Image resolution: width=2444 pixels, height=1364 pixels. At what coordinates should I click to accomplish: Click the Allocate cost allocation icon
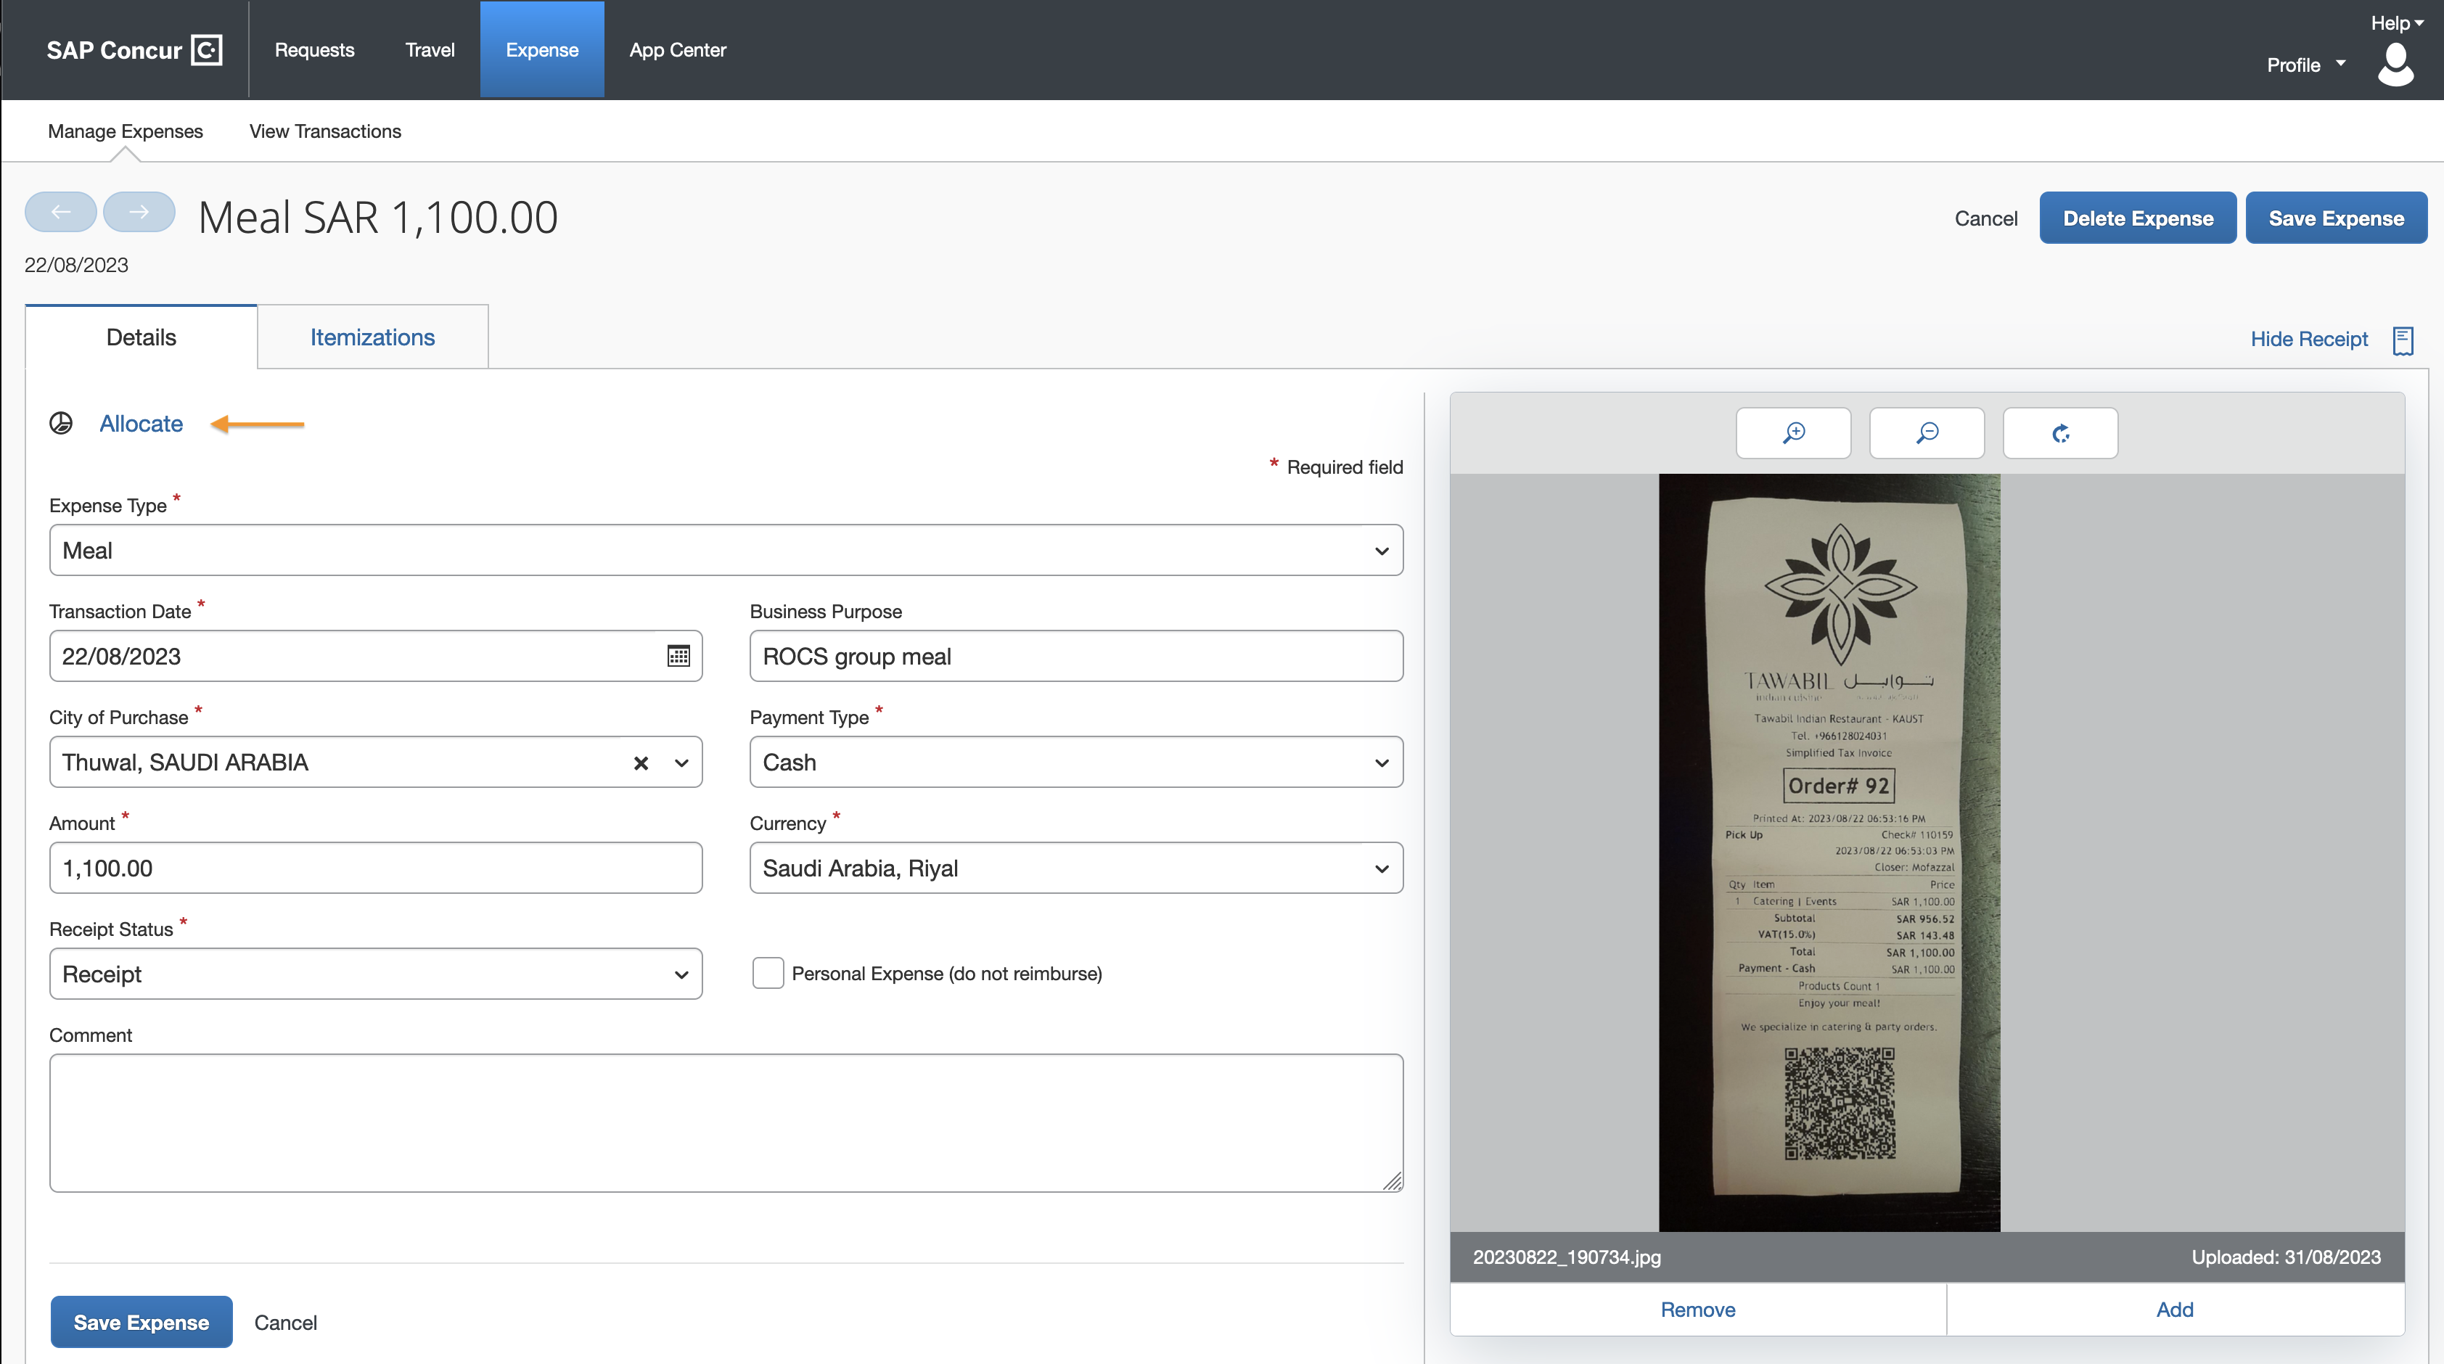pyautogui.click(x=62, y=423)
